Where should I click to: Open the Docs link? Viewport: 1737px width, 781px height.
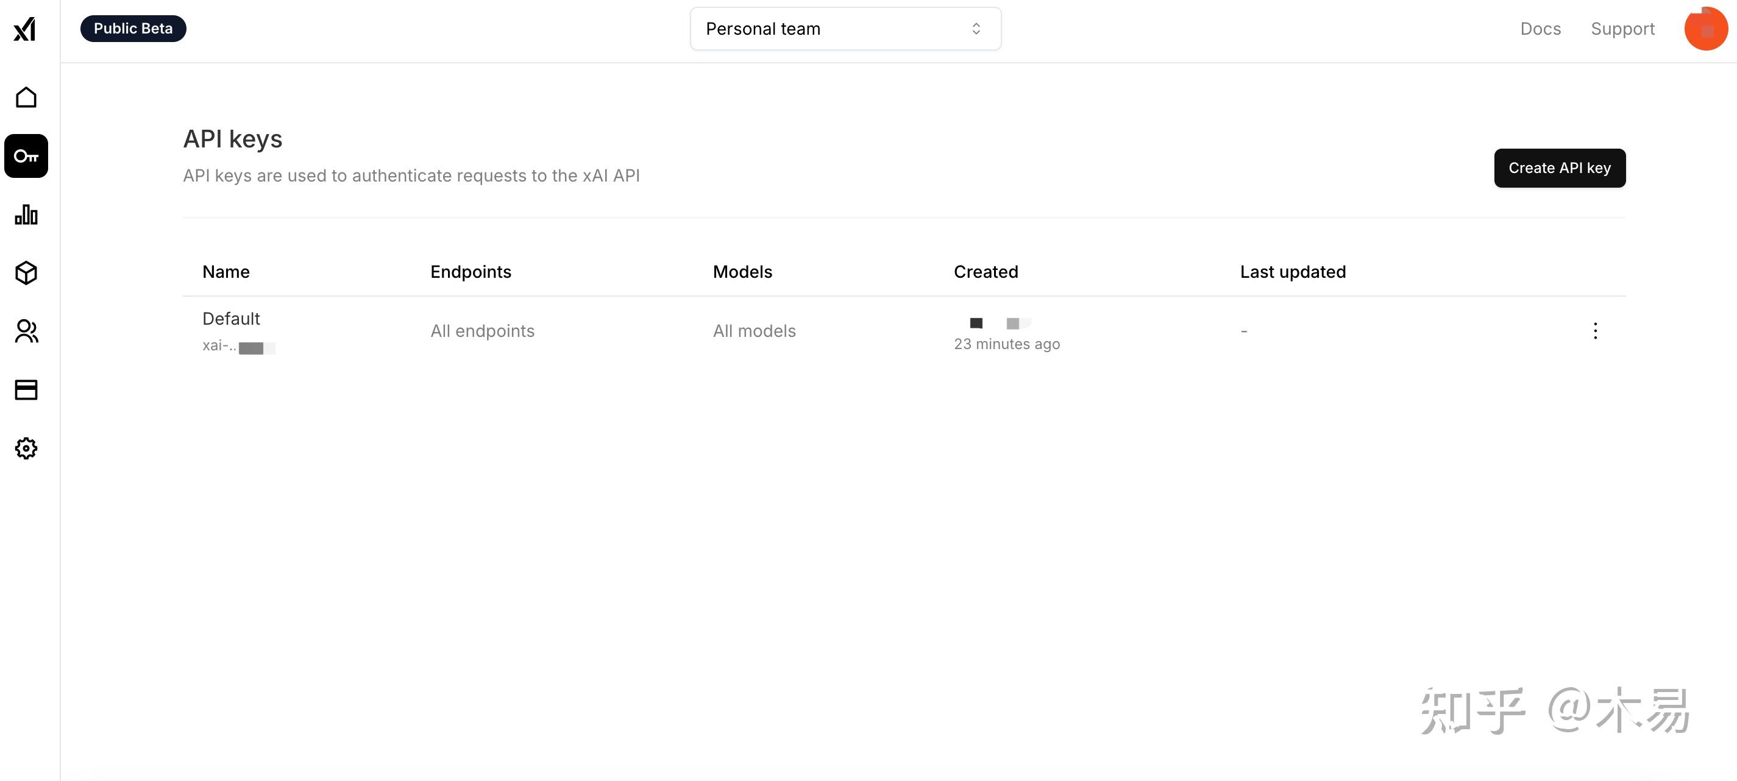[1540, 29]
